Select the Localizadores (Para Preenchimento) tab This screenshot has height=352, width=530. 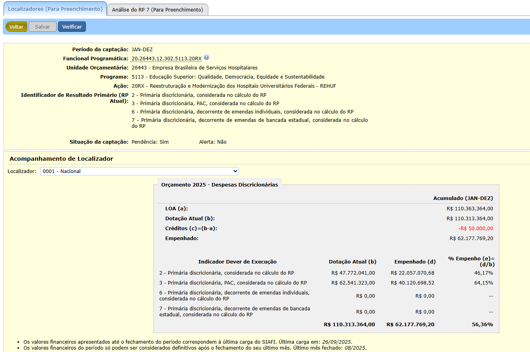[55, 9]
